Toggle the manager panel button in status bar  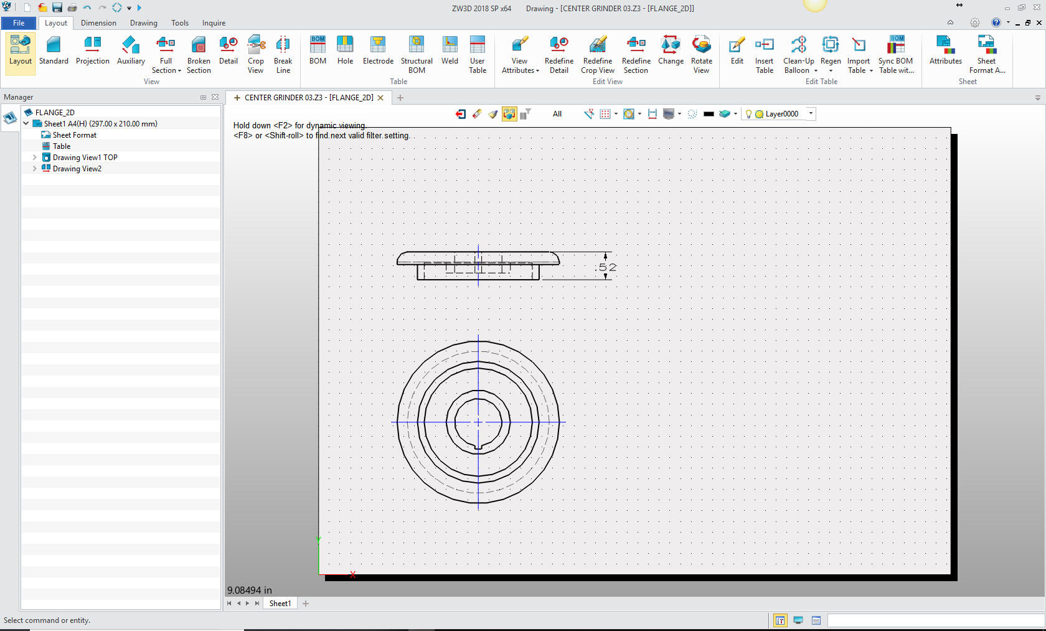pyautogui.click(x=780, y=620)
